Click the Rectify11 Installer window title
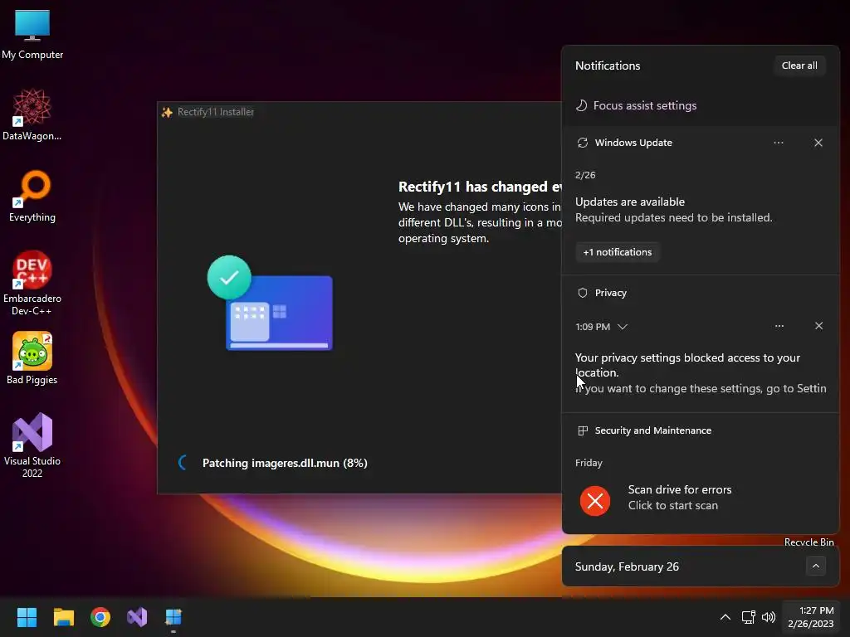Screen dimensions: 850x637 click(x=216, y=112)
